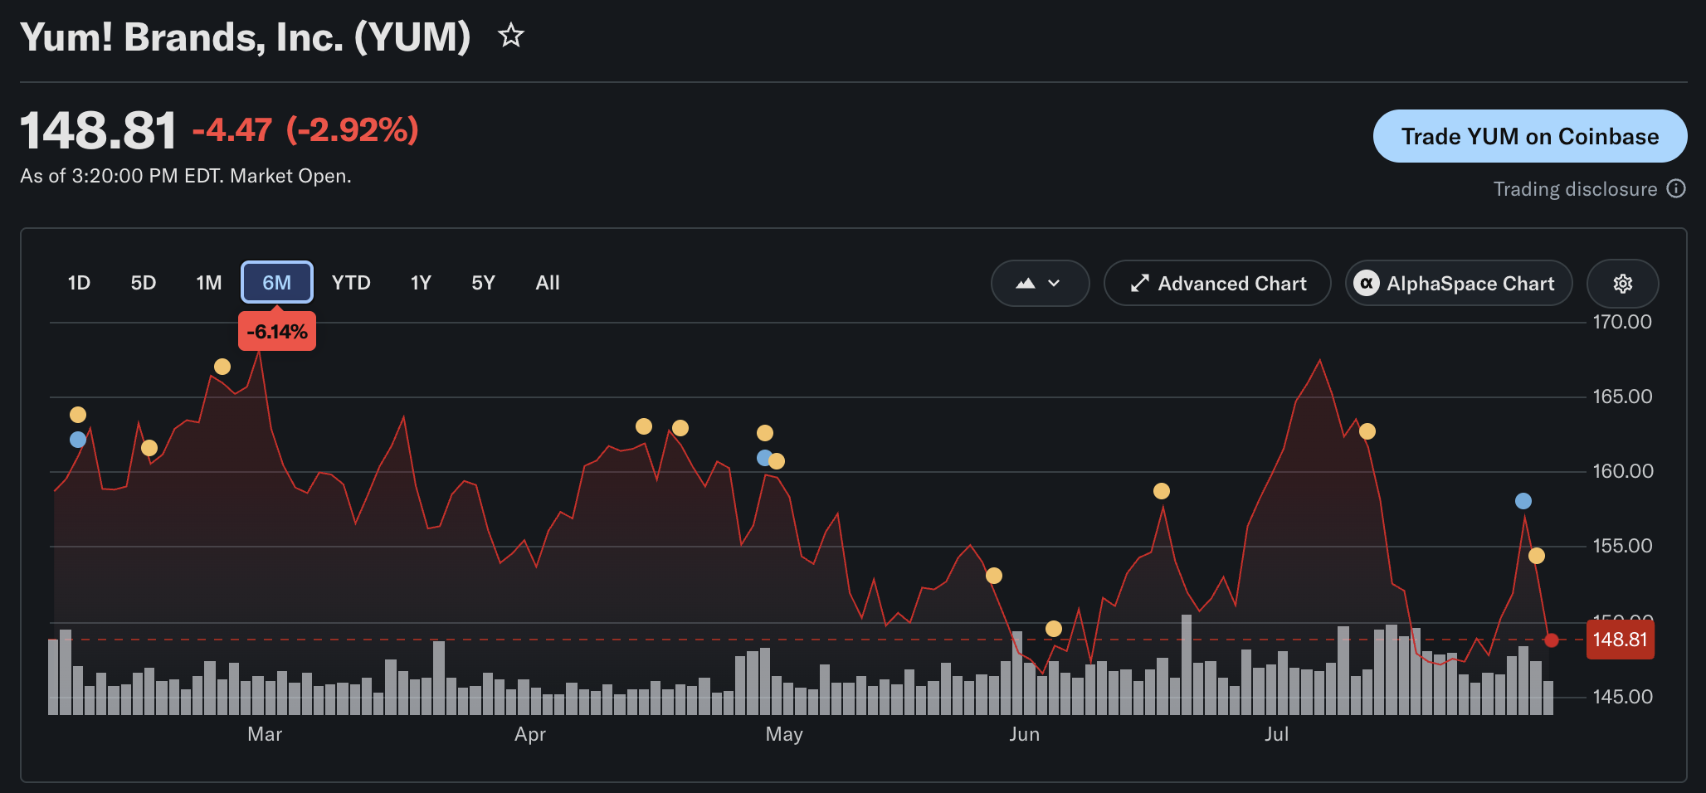Click the -6.14% change badge
Screen dimensions: 1706x793
click(x=277, y=332)
